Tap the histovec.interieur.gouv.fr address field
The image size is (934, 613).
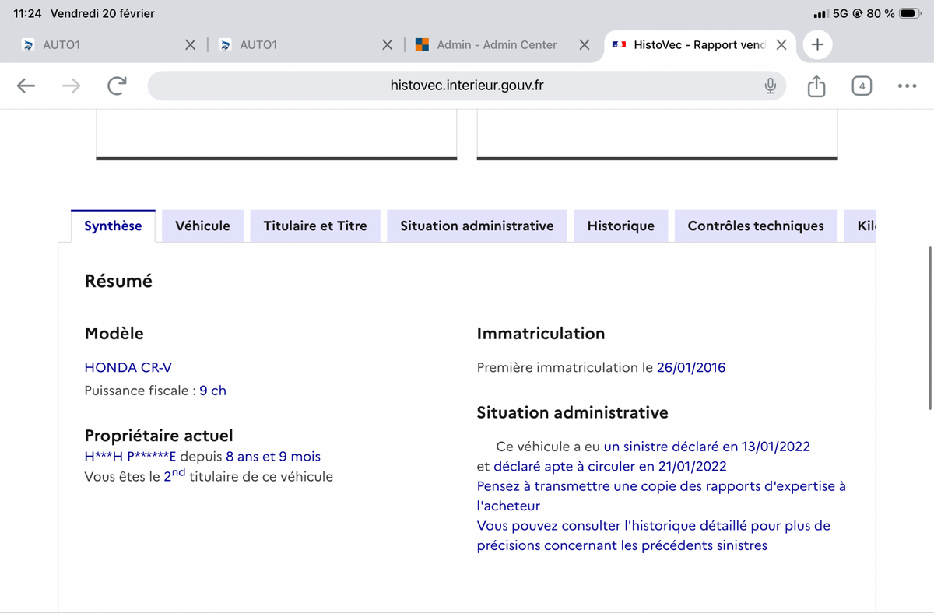pos(467,86)
